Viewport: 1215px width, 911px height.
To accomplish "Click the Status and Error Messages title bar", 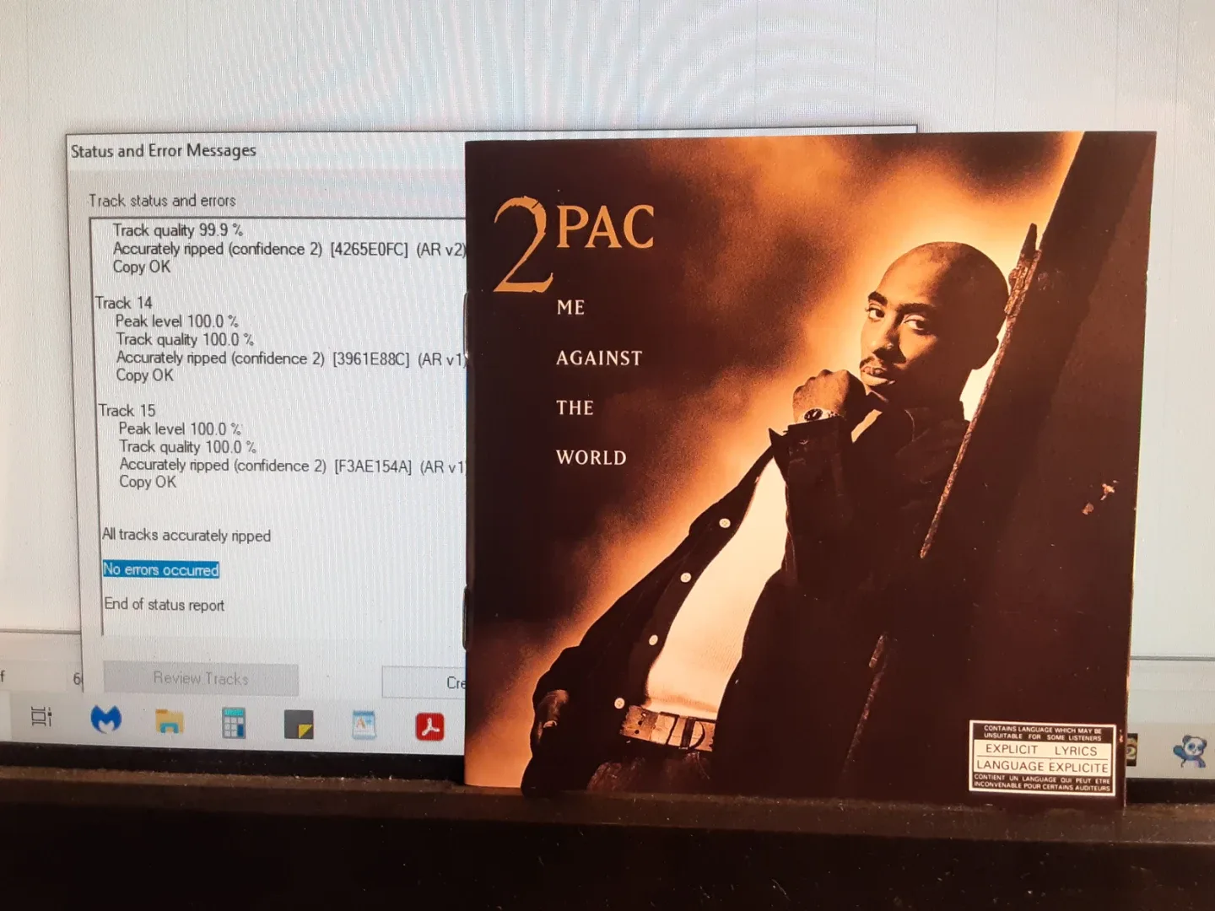I will [x=164, y=150].
